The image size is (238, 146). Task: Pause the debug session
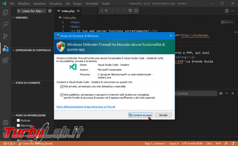(106, 11)
